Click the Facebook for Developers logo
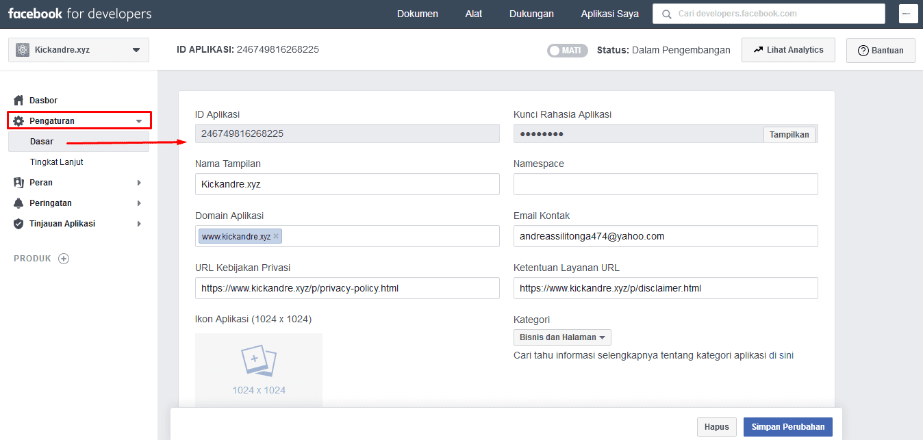Viewport: 923px width, 440px height. [x=79, y=14]
